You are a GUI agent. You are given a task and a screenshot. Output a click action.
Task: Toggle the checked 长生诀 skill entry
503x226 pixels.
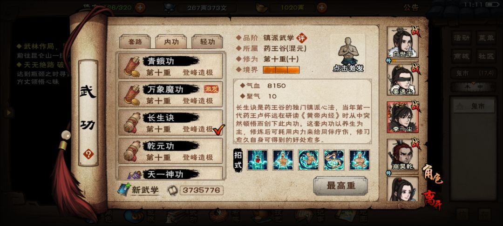[170, 123]
